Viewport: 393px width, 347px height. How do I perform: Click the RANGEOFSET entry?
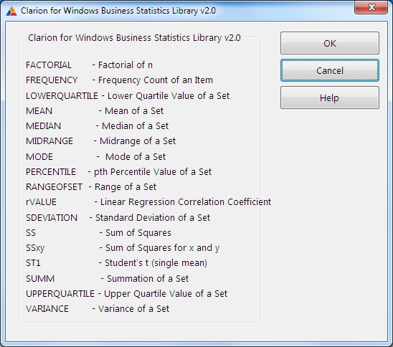coord(91,187)
